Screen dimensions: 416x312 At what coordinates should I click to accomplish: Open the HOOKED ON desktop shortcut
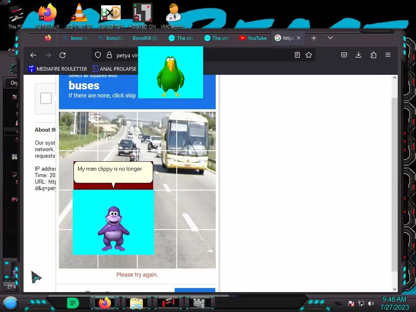pyautogui.click(x=142, y=16)
